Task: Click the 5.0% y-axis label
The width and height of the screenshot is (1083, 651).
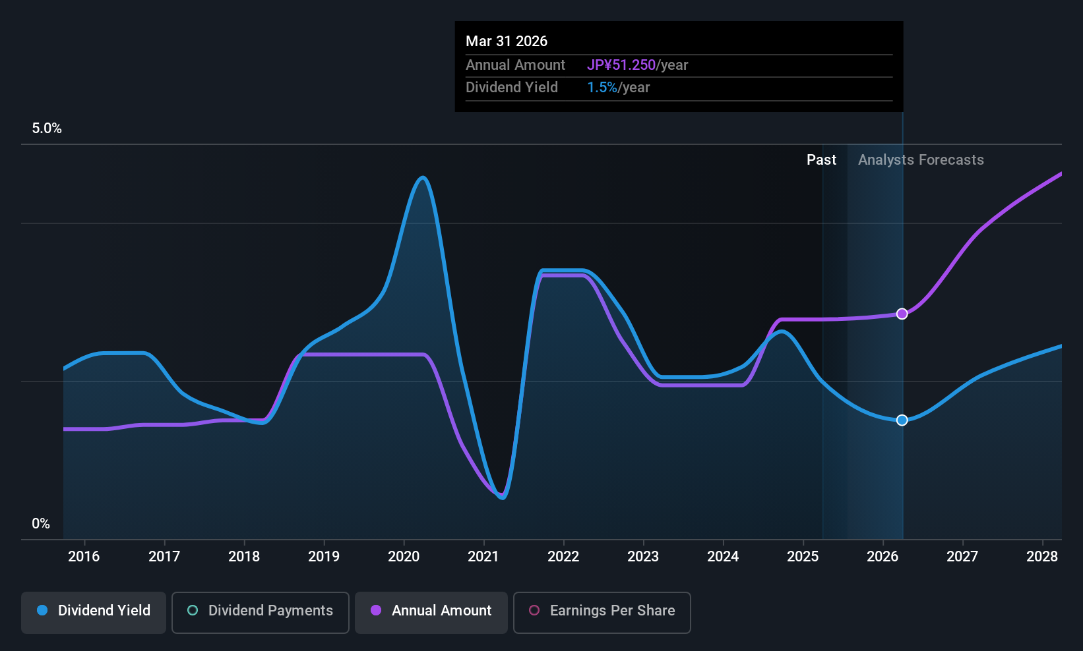Action: [x=47, y=128]
